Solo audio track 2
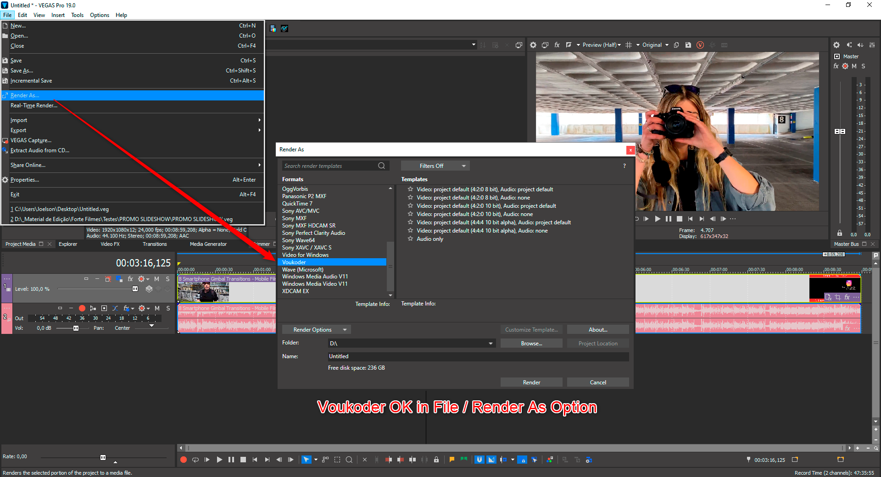The image size is (881, 477). click(168, 308)
